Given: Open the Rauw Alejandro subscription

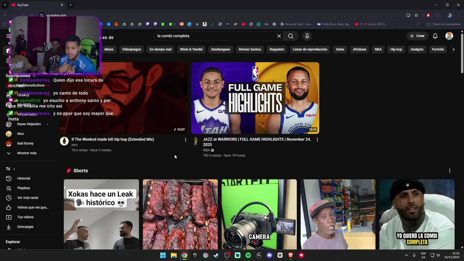Looking at the screenshot, I should [29, 124].
